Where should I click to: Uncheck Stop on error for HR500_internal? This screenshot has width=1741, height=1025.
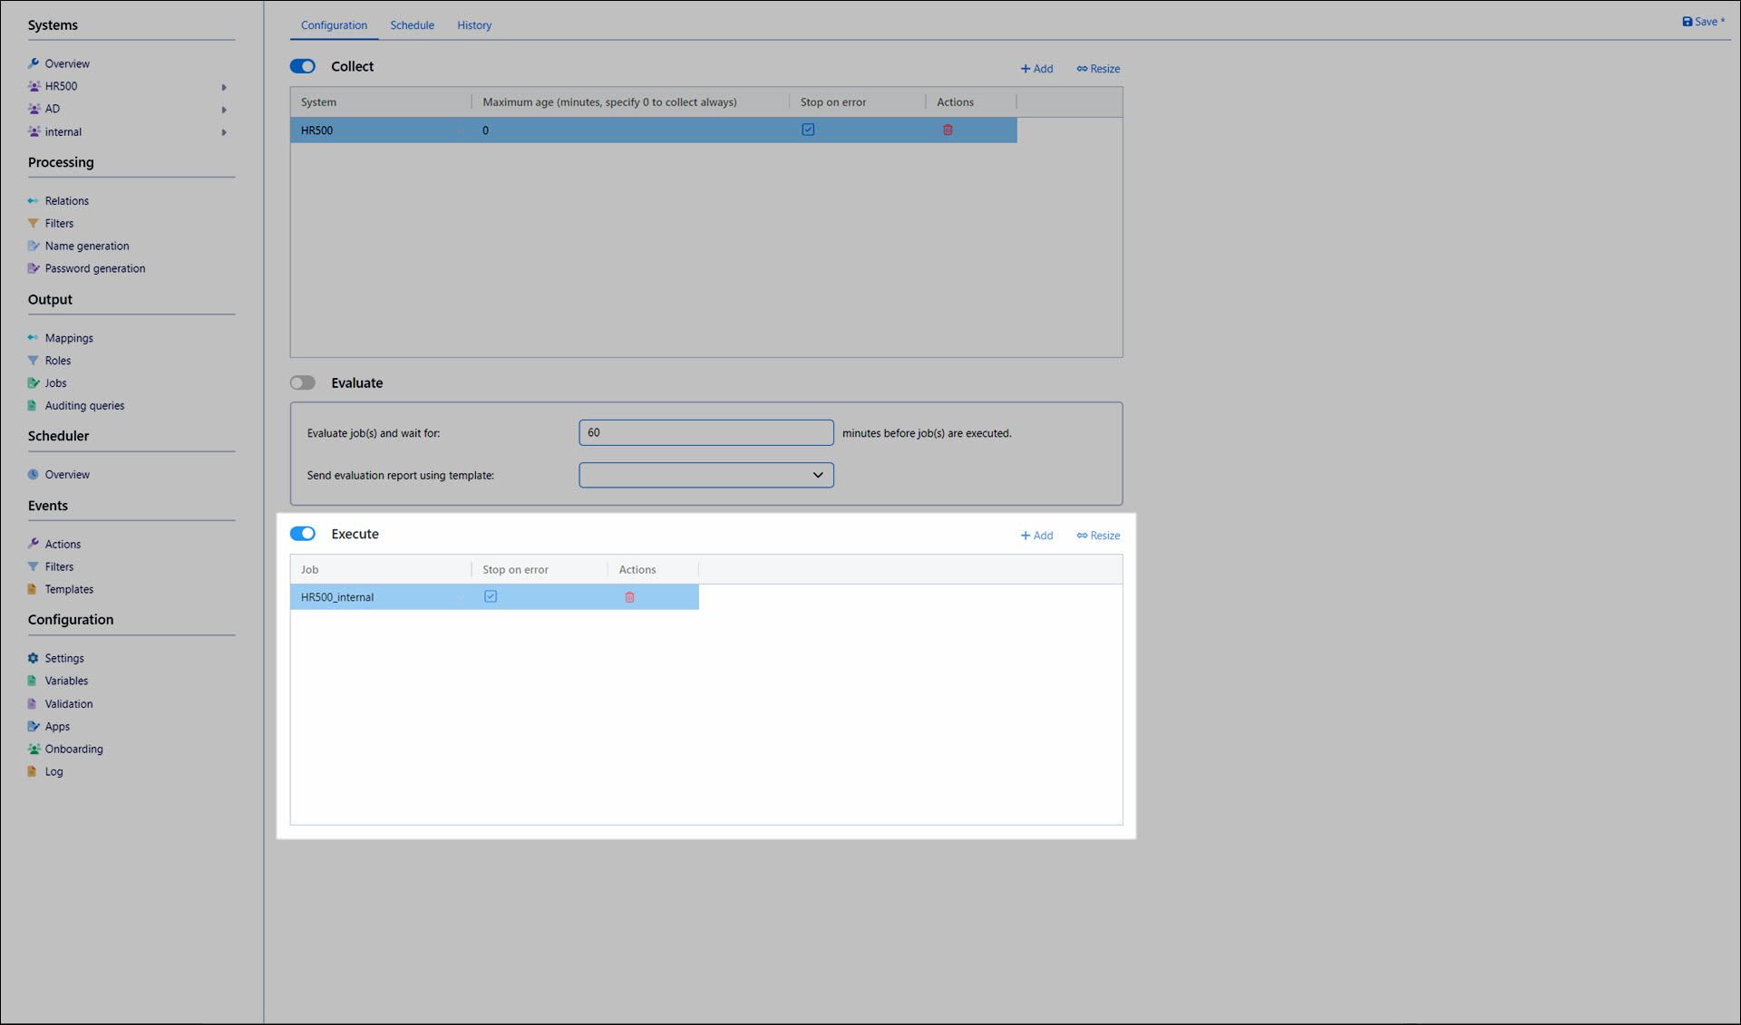click(491, 596)
